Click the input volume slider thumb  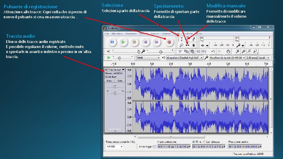(161, 52)
